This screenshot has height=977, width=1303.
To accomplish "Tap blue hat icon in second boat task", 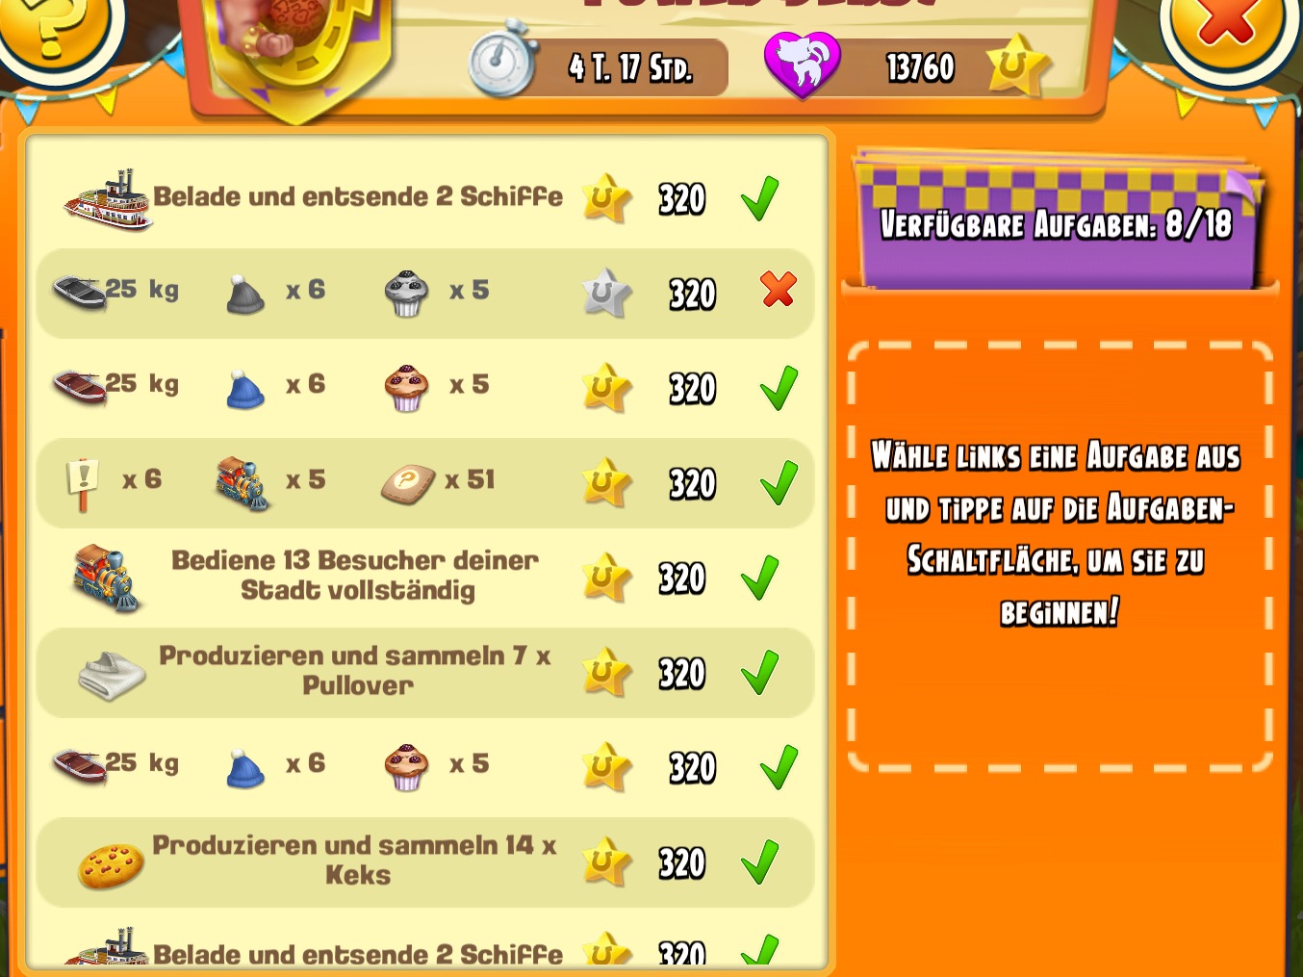I will coord(245,389).
